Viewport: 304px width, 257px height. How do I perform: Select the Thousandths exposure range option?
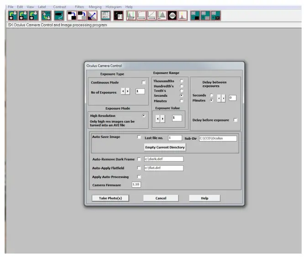point(182,81)
